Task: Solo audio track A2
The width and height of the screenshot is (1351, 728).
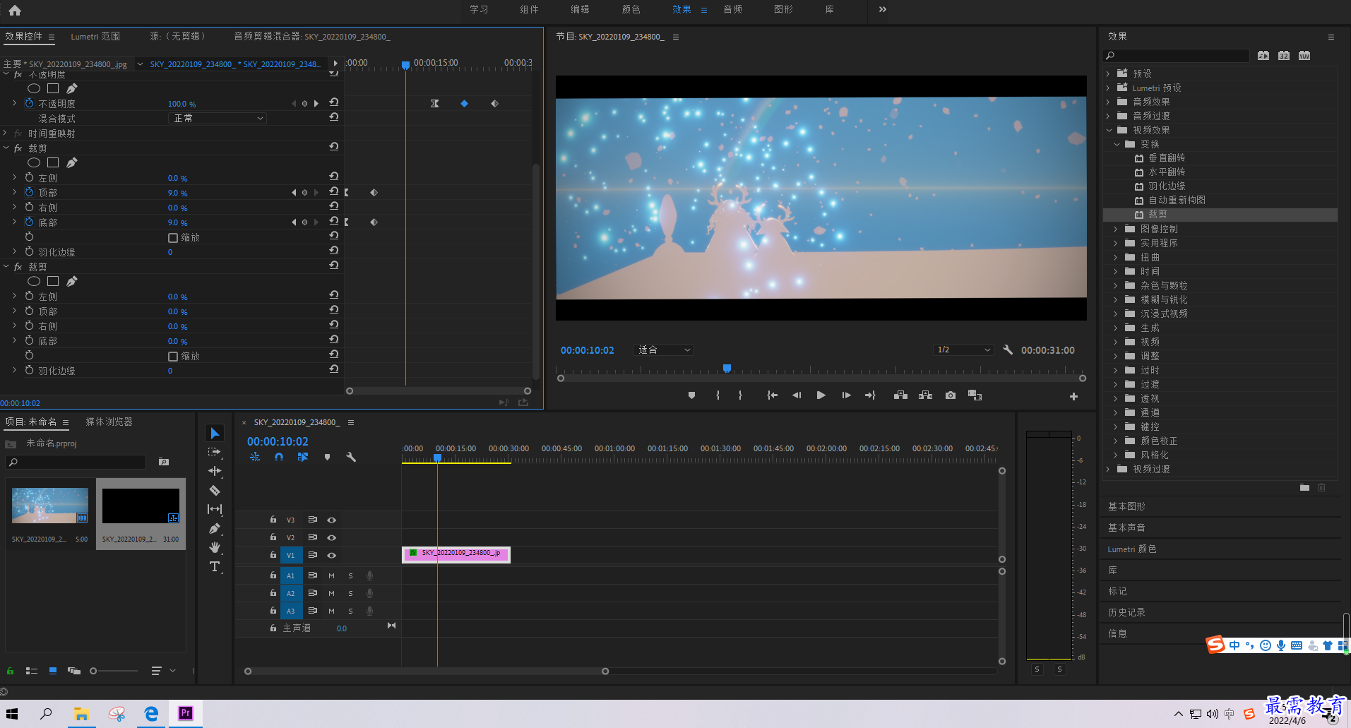Action: click(350, 593)
